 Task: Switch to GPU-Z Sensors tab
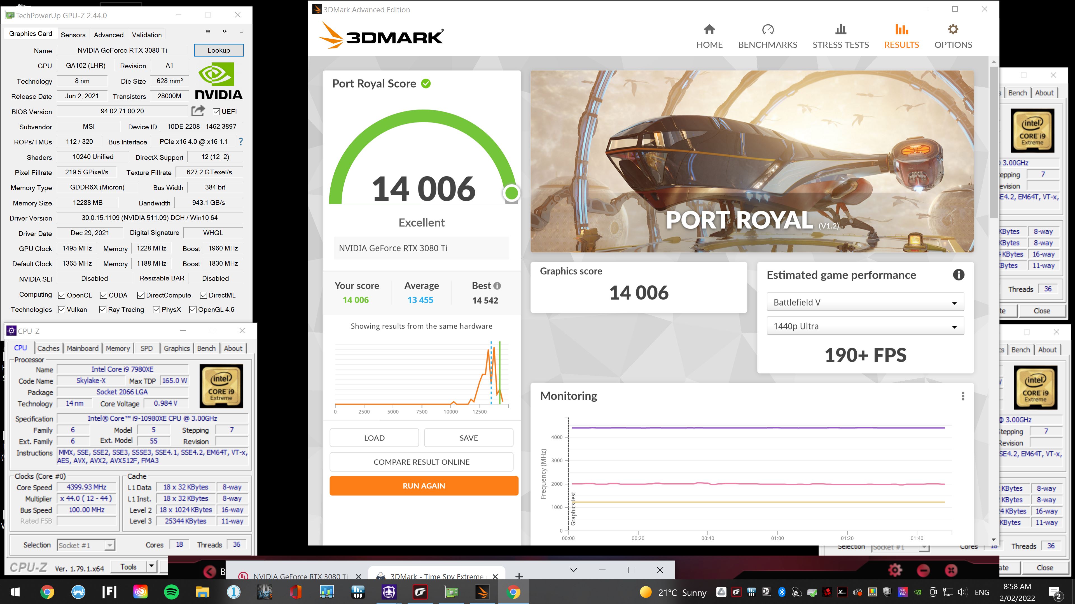pyautogui.click(x=73, y=35)
